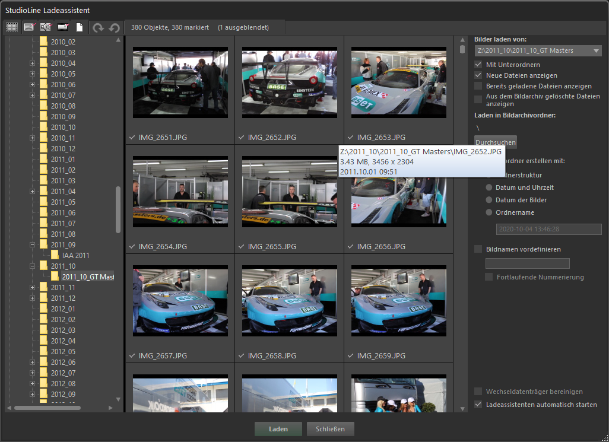Click the IAA 2011 folder icon
The width and height of the screenshot is (609, 442).
(55, 256)
